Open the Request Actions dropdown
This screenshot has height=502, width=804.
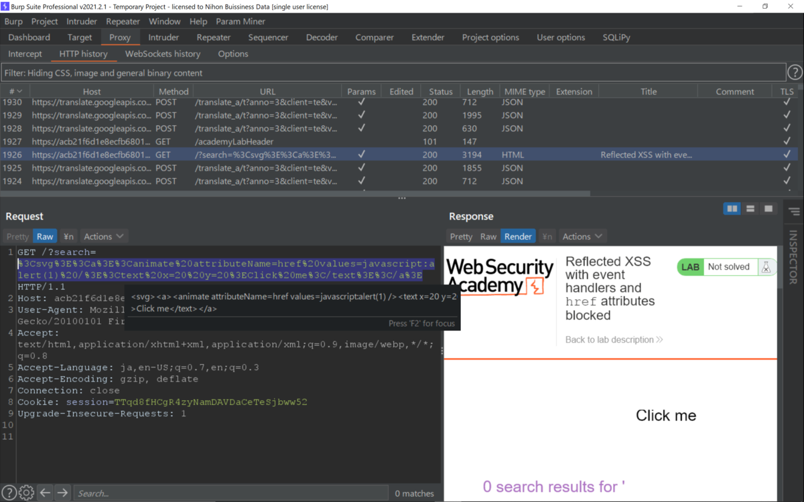coord(103,236)
